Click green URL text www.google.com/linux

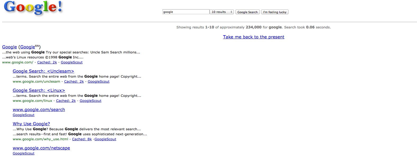(x=33, y=101)
